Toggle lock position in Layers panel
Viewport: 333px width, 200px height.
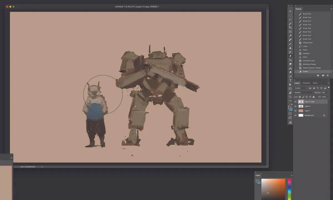307,97
